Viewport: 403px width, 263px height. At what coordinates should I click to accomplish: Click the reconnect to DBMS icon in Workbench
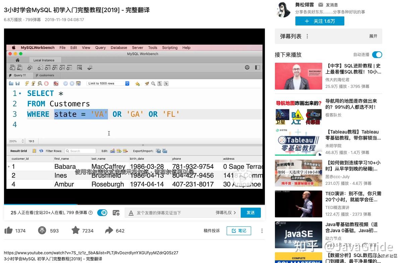click(90, 67)
